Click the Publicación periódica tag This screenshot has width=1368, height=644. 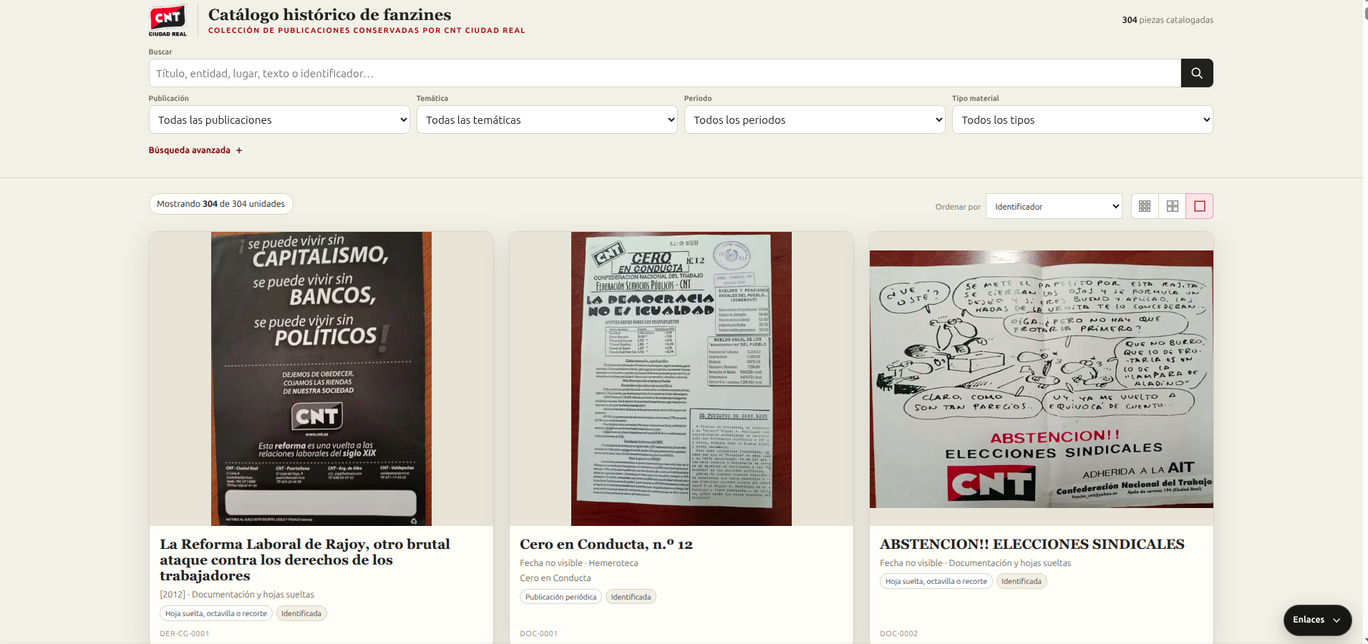point(561,597)
